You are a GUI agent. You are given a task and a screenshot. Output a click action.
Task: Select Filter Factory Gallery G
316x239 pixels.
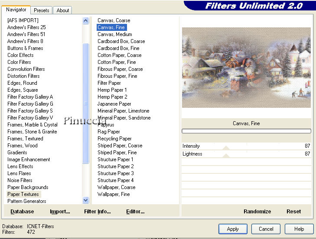click(30, 104)
